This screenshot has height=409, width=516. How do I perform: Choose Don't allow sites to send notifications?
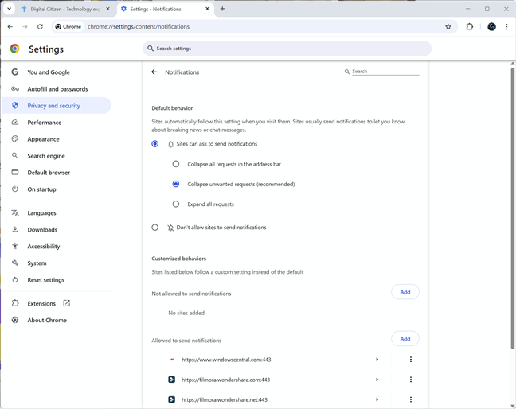[x=154, y=228]
